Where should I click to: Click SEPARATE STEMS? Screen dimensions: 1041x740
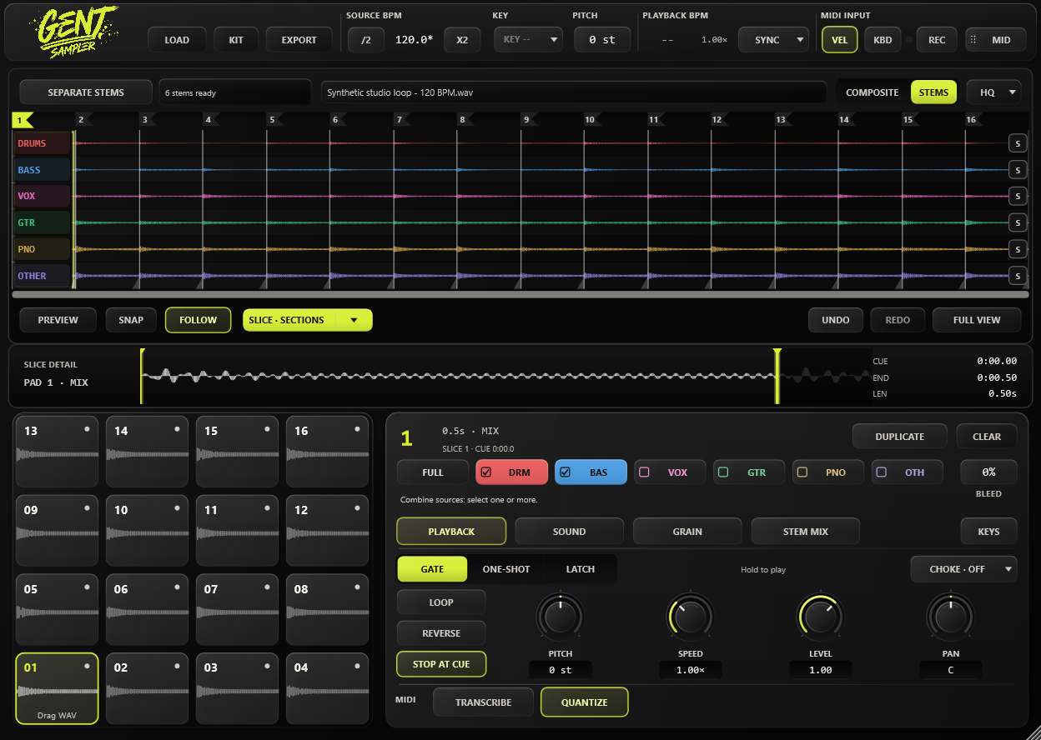pyautogui.click(x=86, y=92)
